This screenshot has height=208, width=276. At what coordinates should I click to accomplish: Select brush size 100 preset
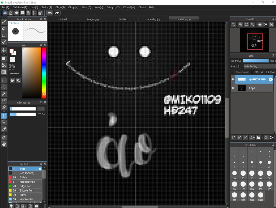[243, 184]
